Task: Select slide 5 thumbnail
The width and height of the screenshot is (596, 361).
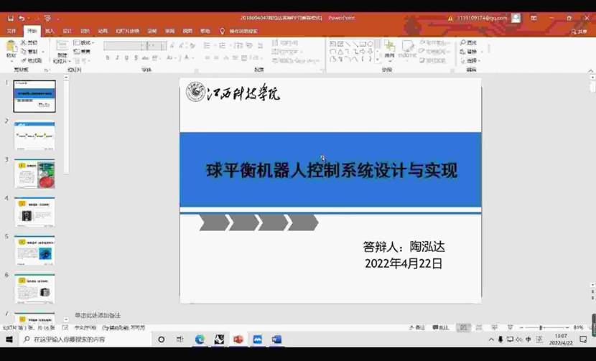Action: [34, 250]
